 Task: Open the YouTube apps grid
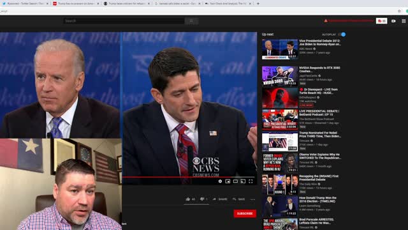click(x=404, y=21)
